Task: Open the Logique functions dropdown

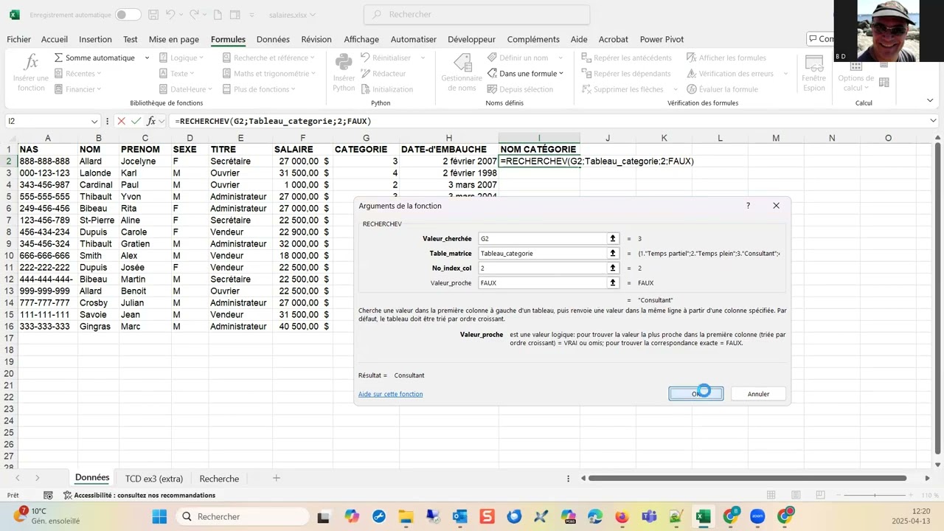Action: click(182, 58)
